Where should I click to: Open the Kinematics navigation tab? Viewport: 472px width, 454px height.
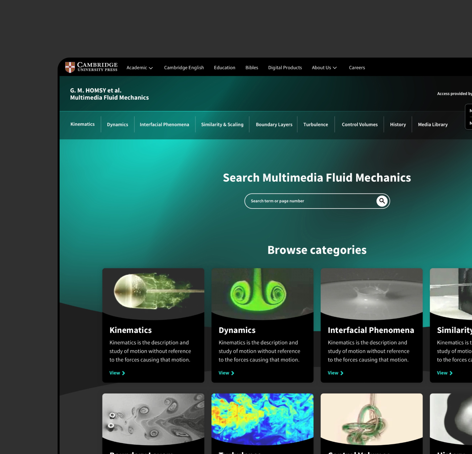82,124
